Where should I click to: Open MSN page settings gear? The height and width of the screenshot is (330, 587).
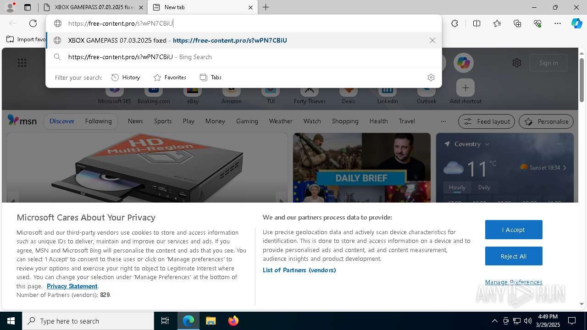[x=517, y=63]
